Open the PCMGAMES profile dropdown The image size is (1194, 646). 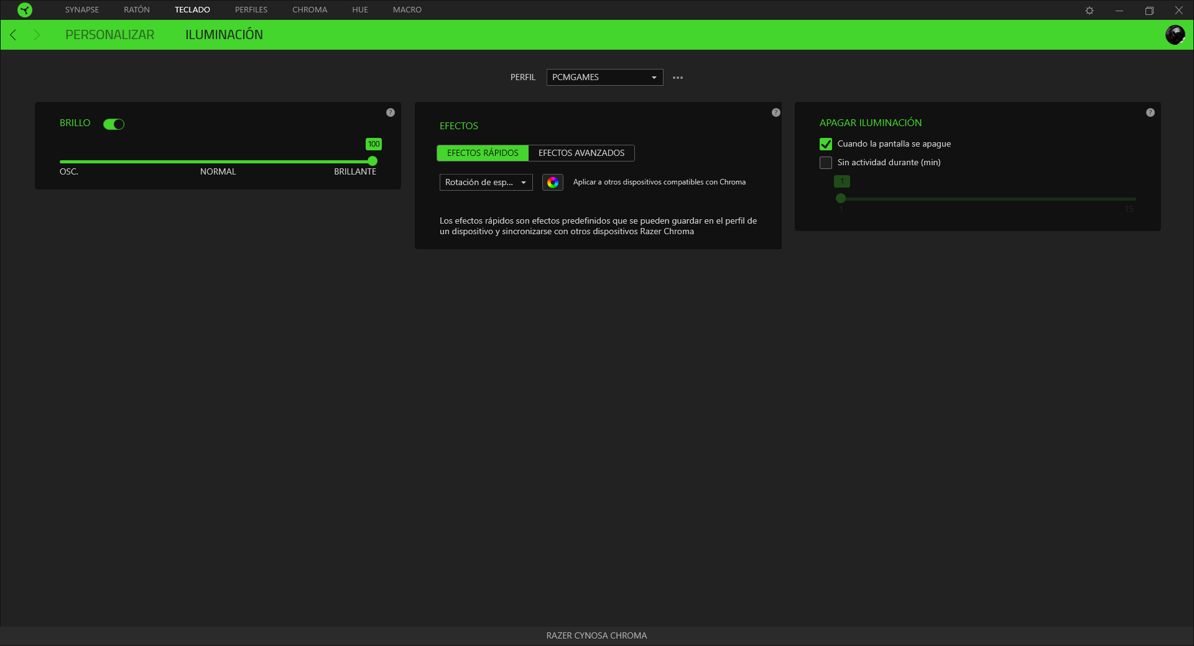click(604, 77)
